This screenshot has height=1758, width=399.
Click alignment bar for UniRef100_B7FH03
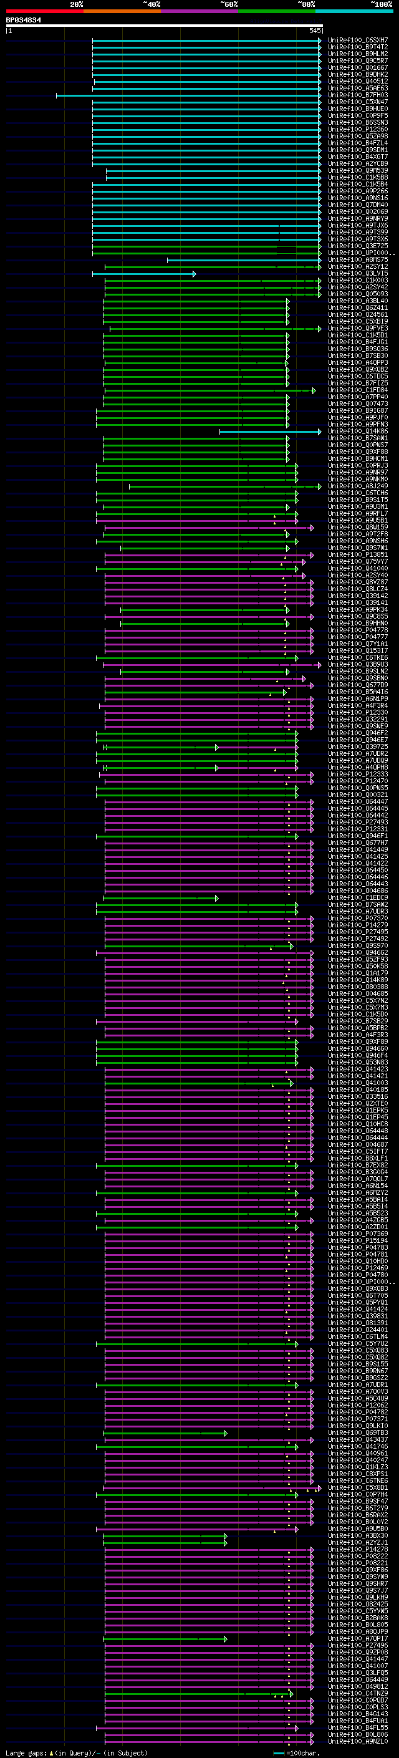pyautogui.click(x=189, y=95)
